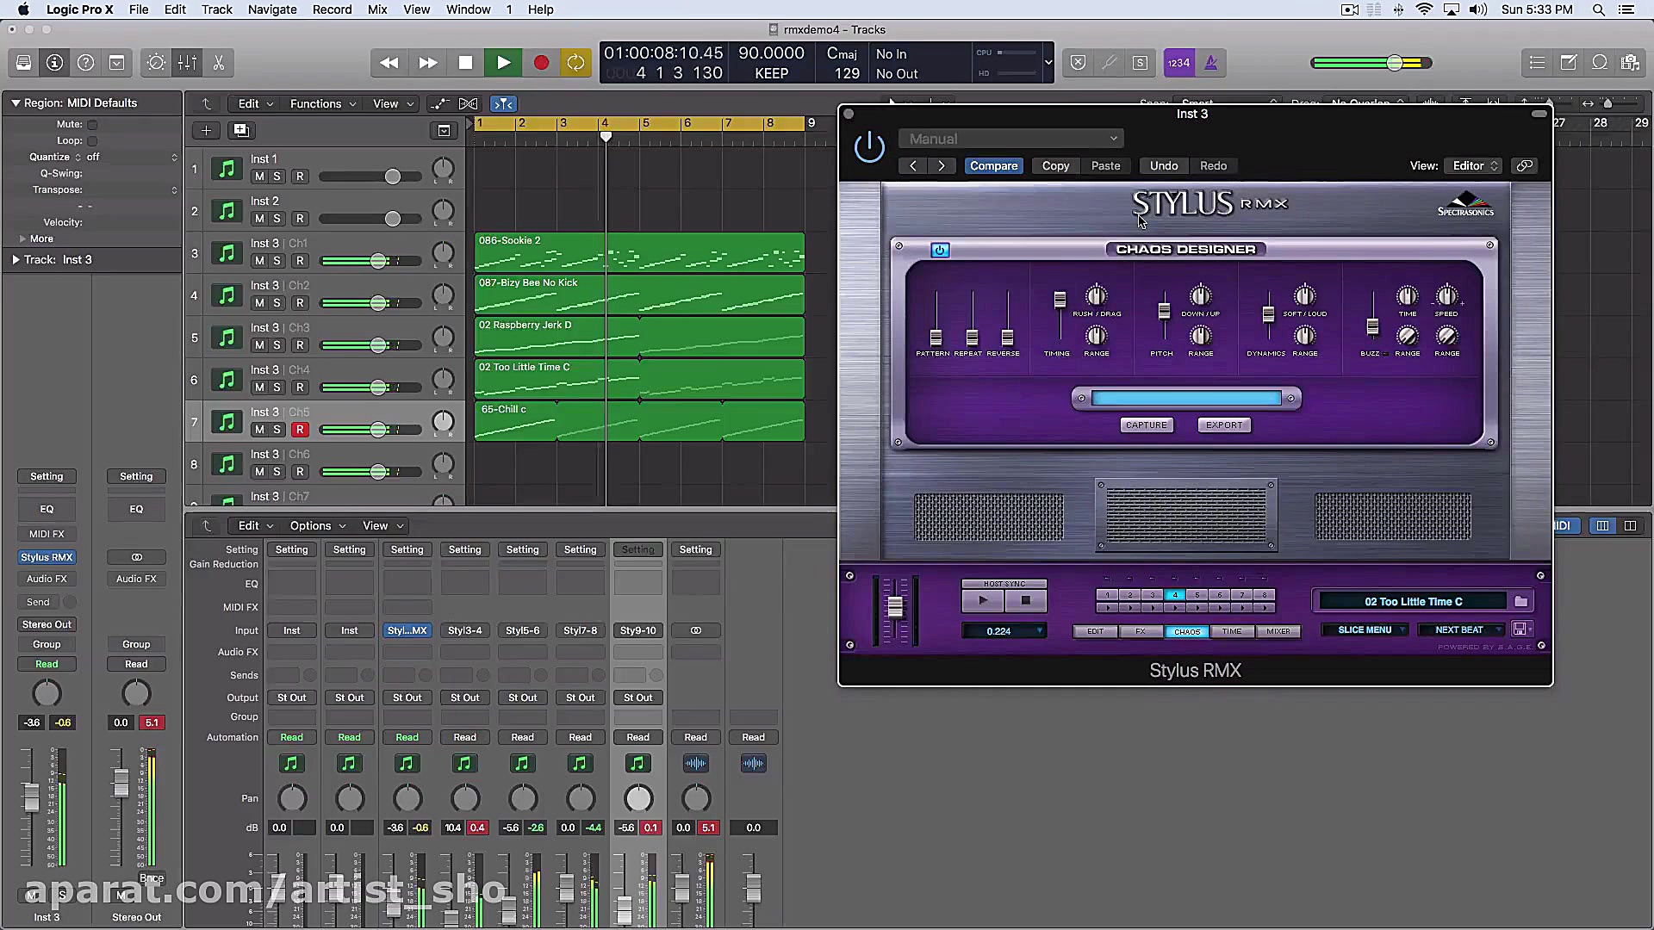Click the red Record button

point(541,63)
